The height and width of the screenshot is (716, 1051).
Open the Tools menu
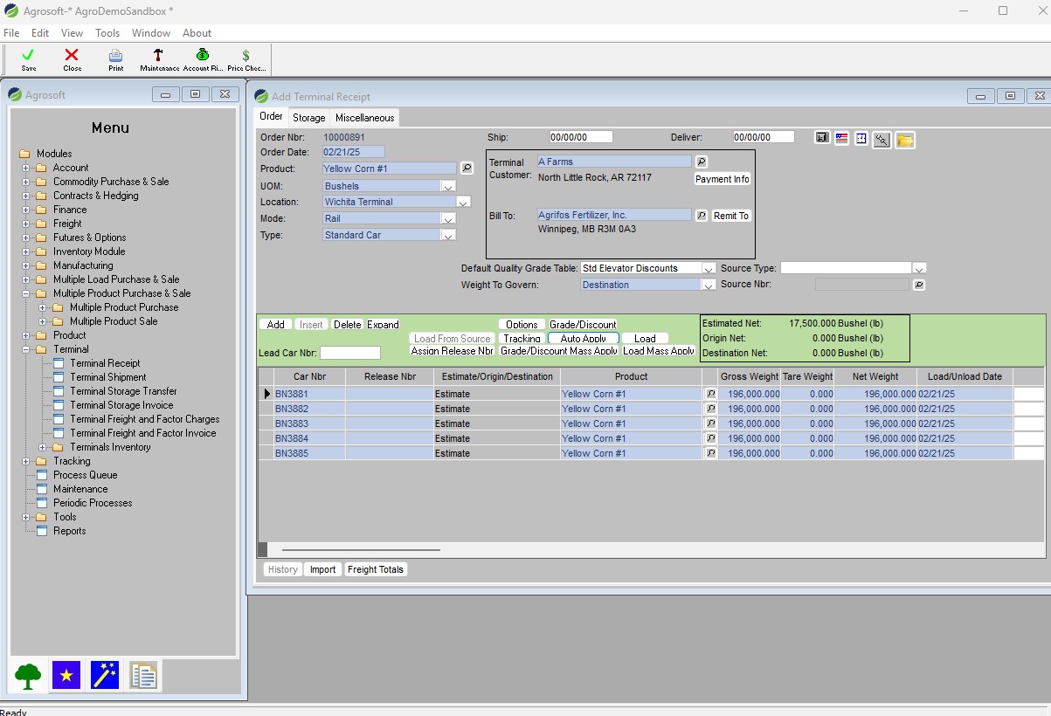pos(107,33)
